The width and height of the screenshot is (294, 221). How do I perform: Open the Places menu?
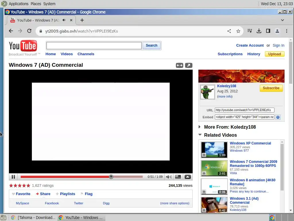(36, 4)
